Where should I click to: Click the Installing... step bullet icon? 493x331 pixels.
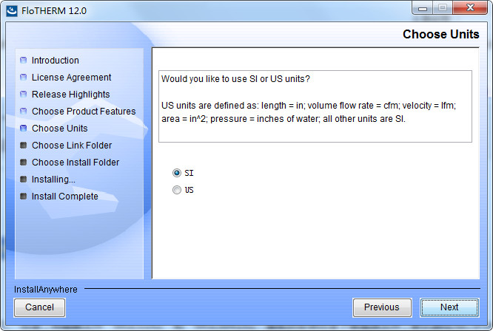tap(24, 180)
